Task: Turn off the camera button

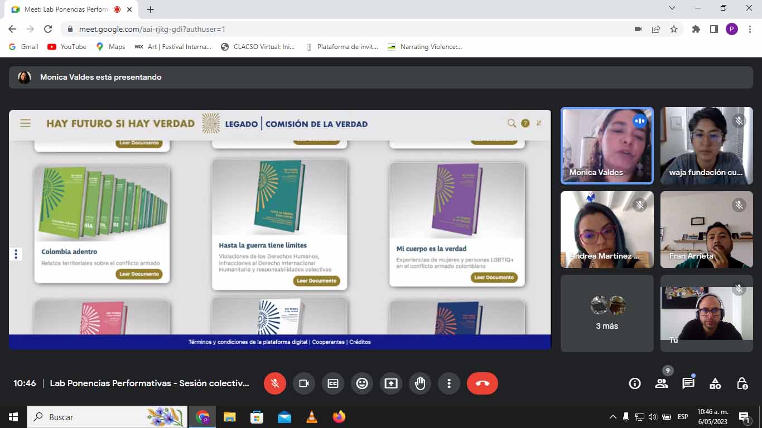Action: [304, 383]
